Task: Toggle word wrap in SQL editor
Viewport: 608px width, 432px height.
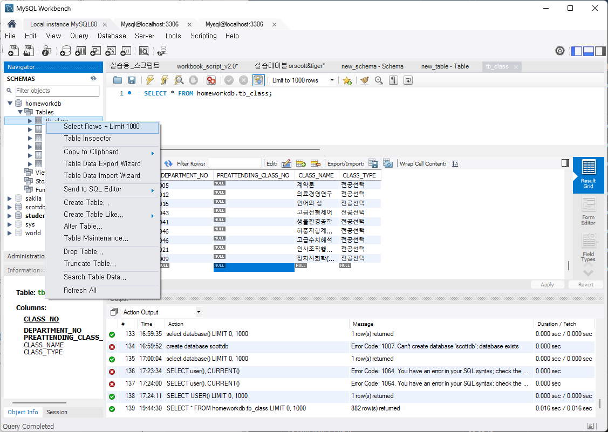Action: 408,80
